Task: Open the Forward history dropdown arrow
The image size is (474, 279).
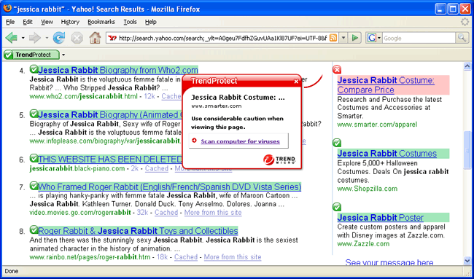Action: pyautogui.click(x=47, y=38)
